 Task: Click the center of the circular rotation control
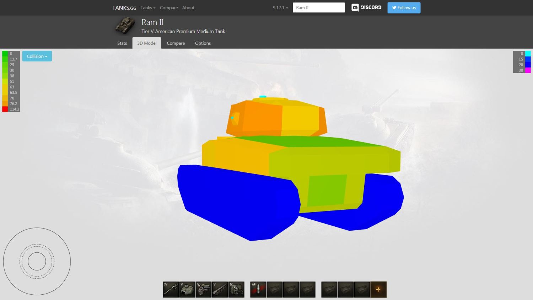coord(37,261)
